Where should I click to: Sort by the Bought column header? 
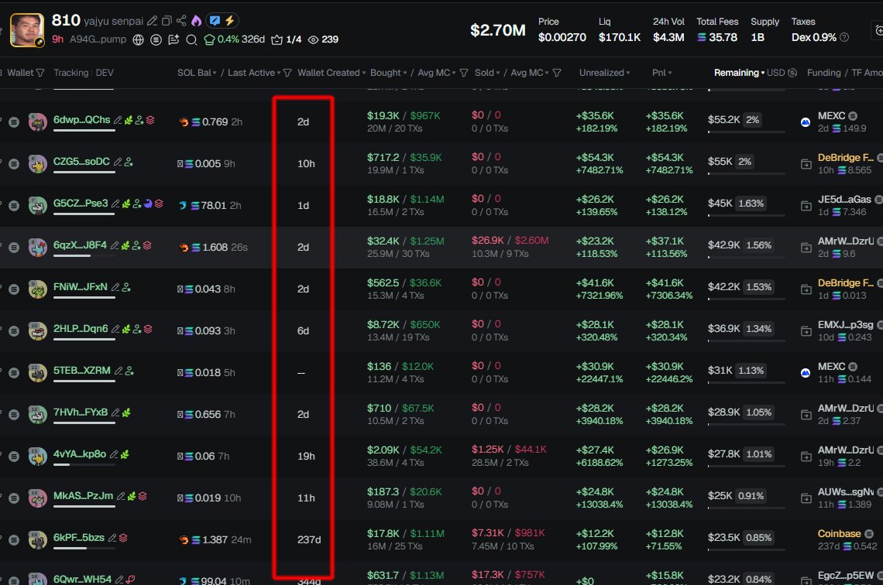[388, 73]
